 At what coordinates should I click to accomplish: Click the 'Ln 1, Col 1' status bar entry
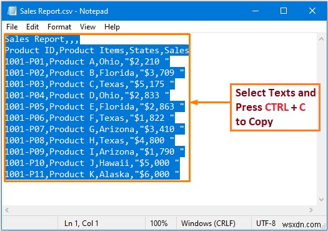pyautogui.click(x=81, y=223)
